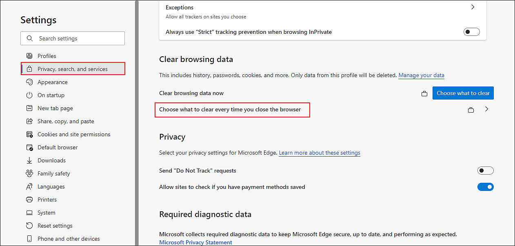This screenshot has height=246, width=515.
Task: Click the Printers icon in the sidebar
Action: [x=29, y=199]
